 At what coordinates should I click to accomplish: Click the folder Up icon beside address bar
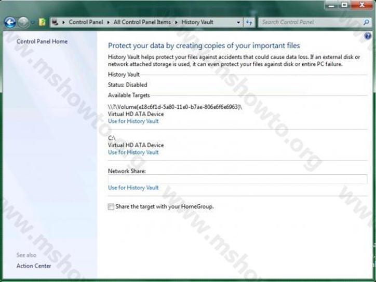coord(42,22)
